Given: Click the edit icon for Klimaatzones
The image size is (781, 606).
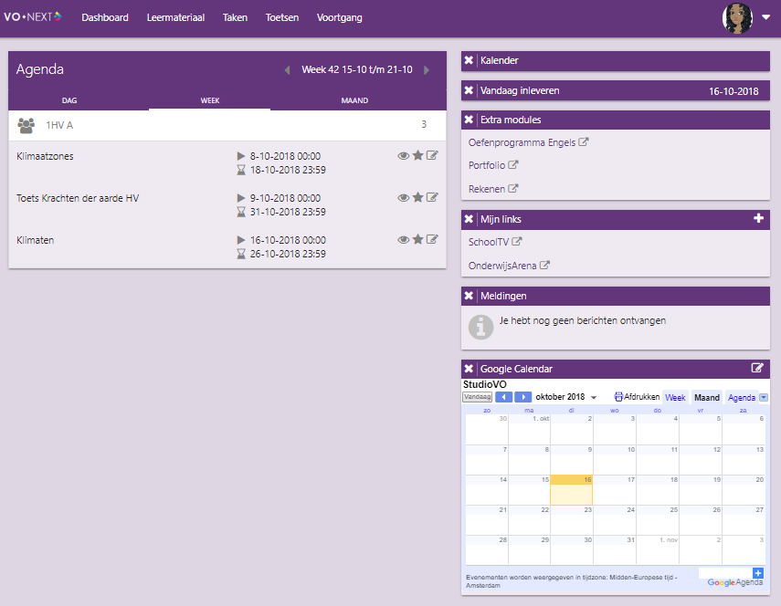Looking at the screenshot, I should point(432,155).
